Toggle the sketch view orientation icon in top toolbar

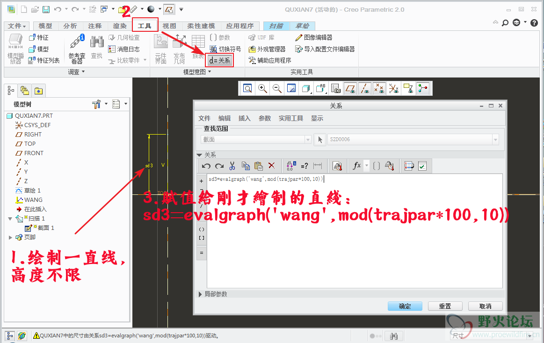[169, 9]
